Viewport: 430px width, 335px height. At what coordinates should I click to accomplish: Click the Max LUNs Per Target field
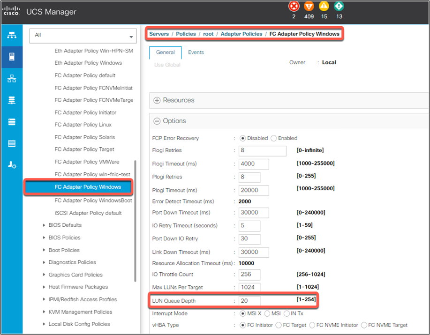[249, 287]
